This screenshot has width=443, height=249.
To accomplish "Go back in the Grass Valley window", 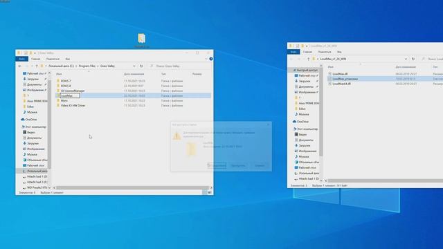I will point(20,66).
